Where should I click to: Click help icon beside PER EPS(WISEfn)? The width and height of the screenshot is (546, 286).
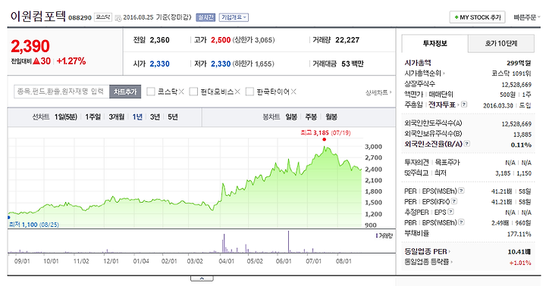pyautogui.click(x=461, y=191)
